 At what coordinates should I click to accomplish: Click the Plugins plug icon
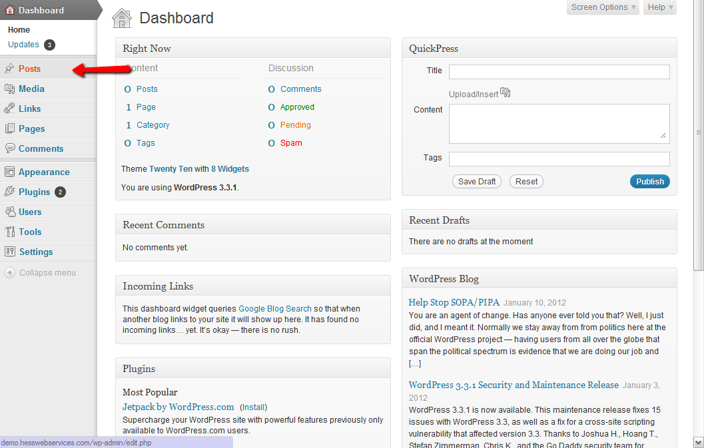(x=9, y=192)
